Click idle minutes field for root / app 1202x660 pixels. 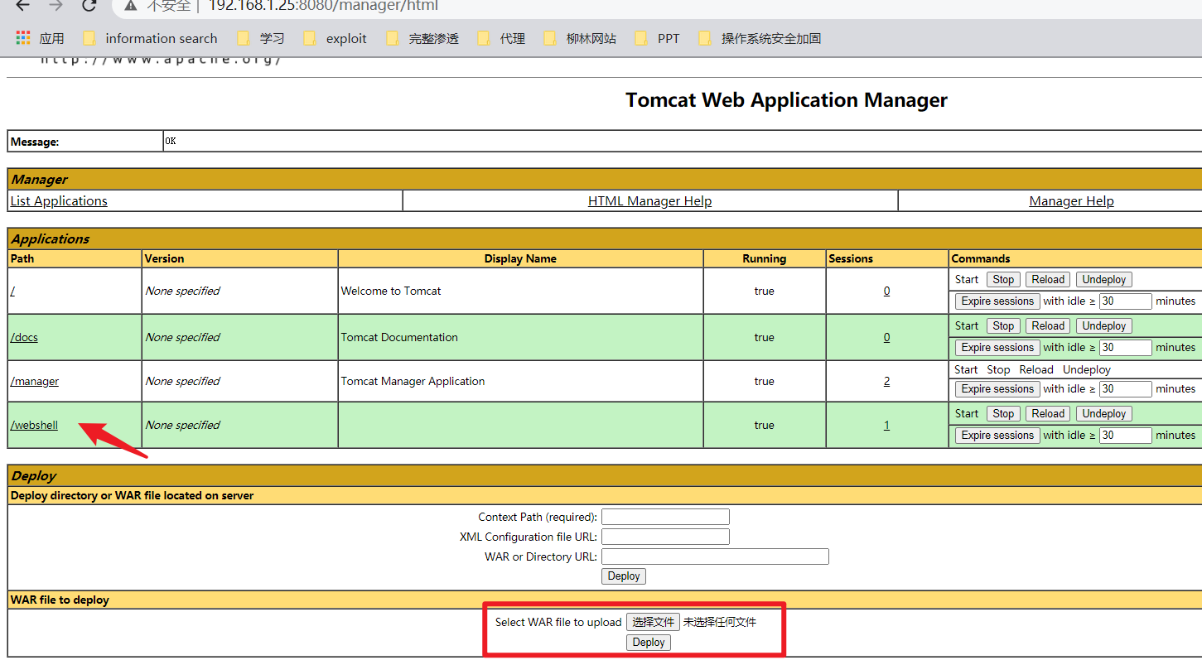(1126, 301)
